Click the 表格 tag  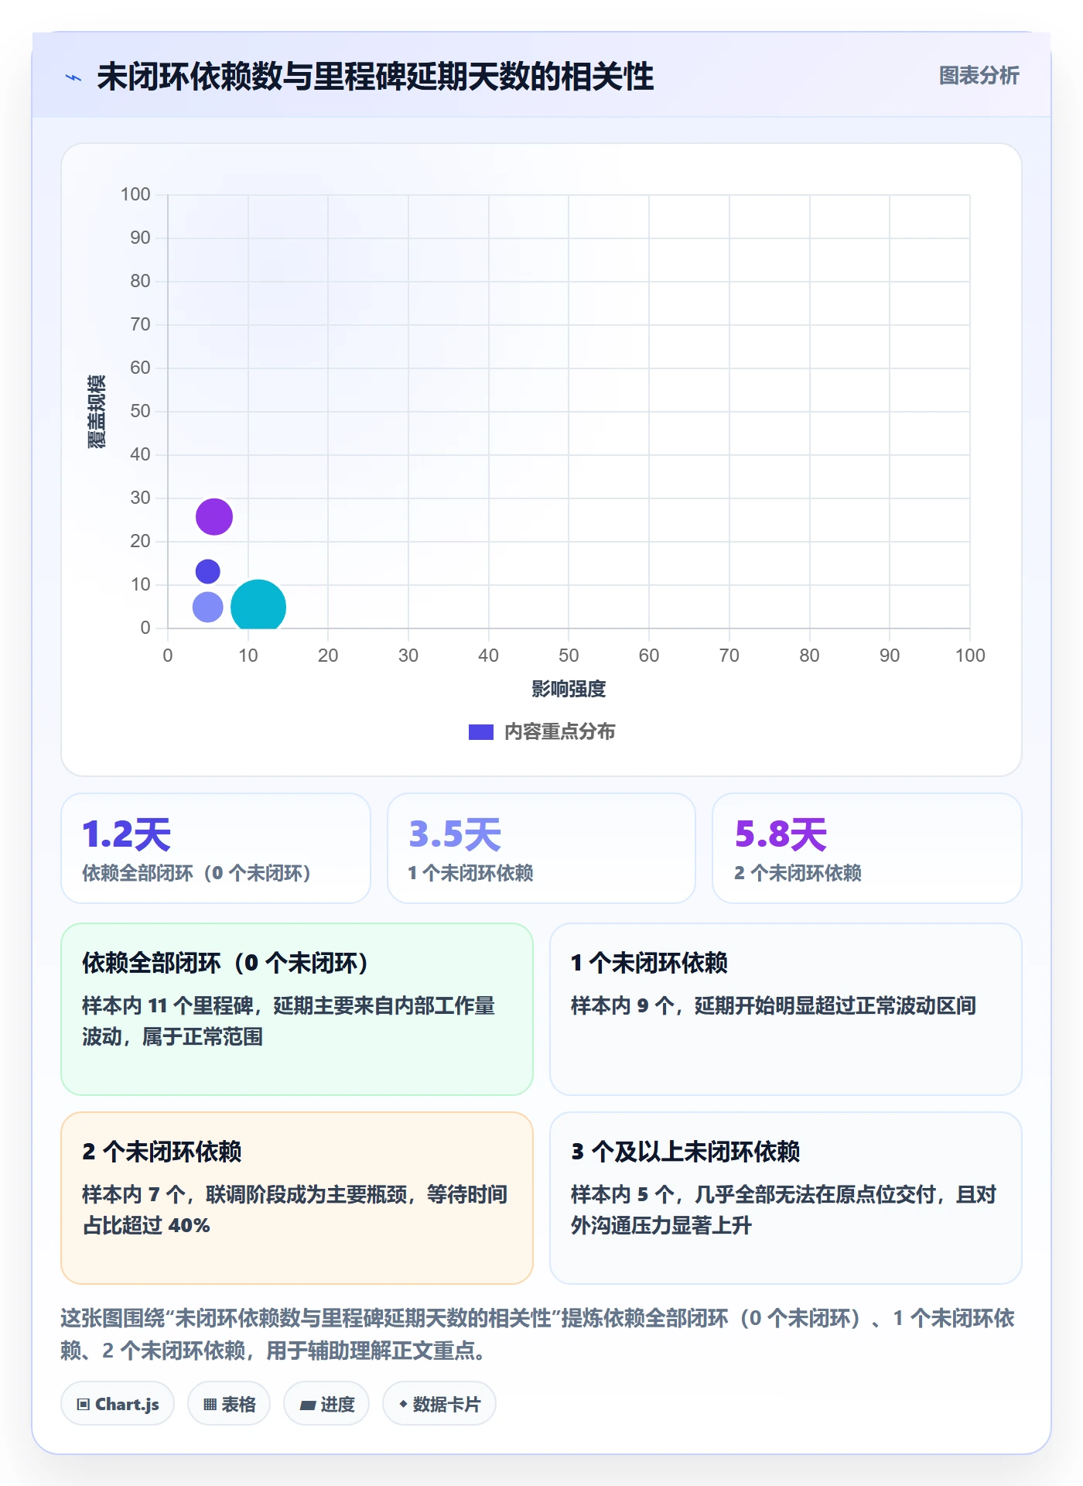coord(229,1404)
